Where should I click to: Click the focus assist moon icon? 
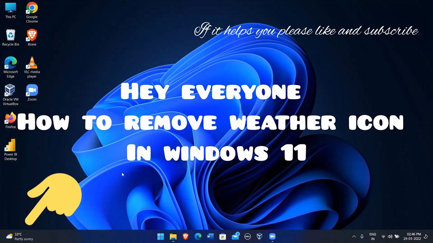tap(426, 237)
